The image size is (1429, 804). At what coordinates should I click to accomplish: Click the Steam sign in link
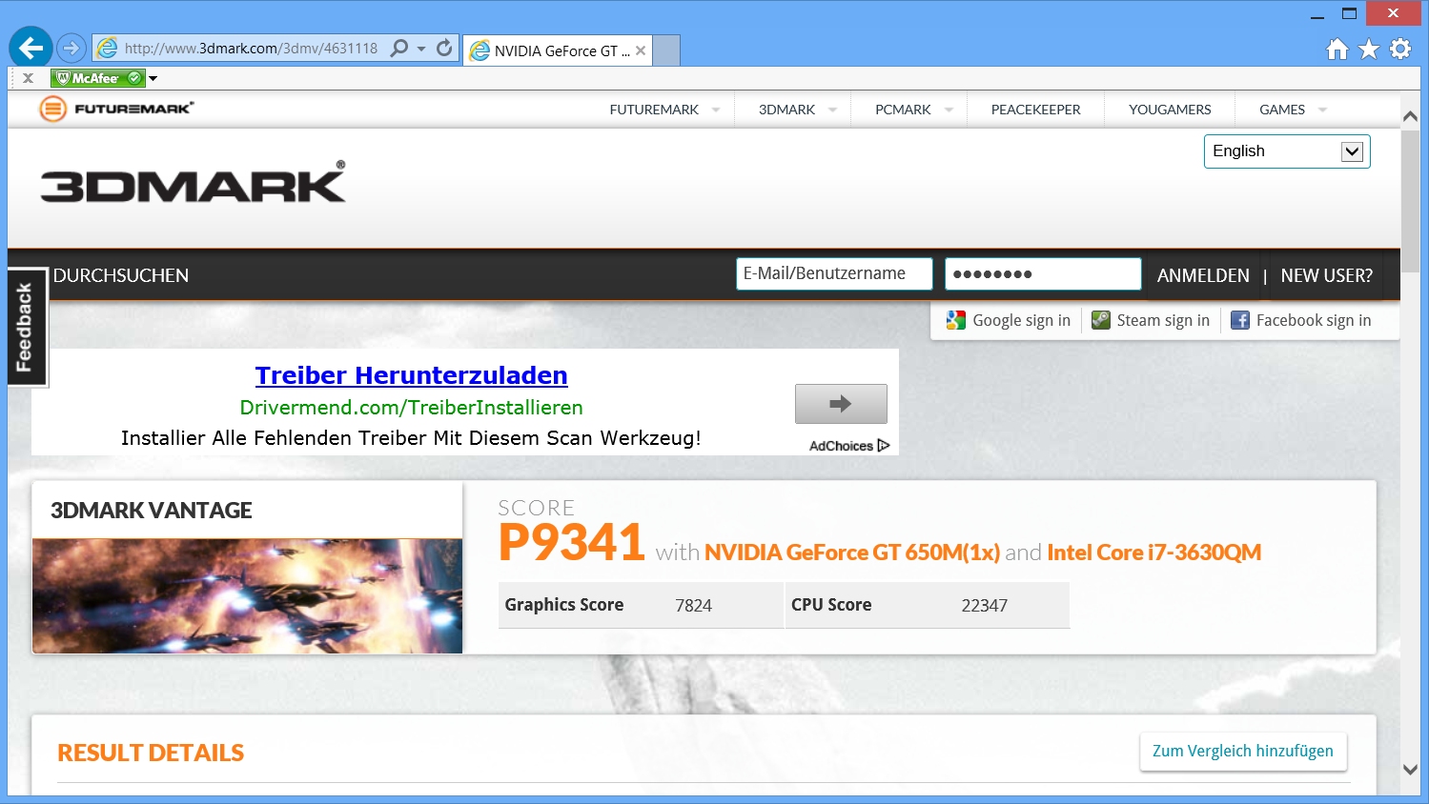1163,320
